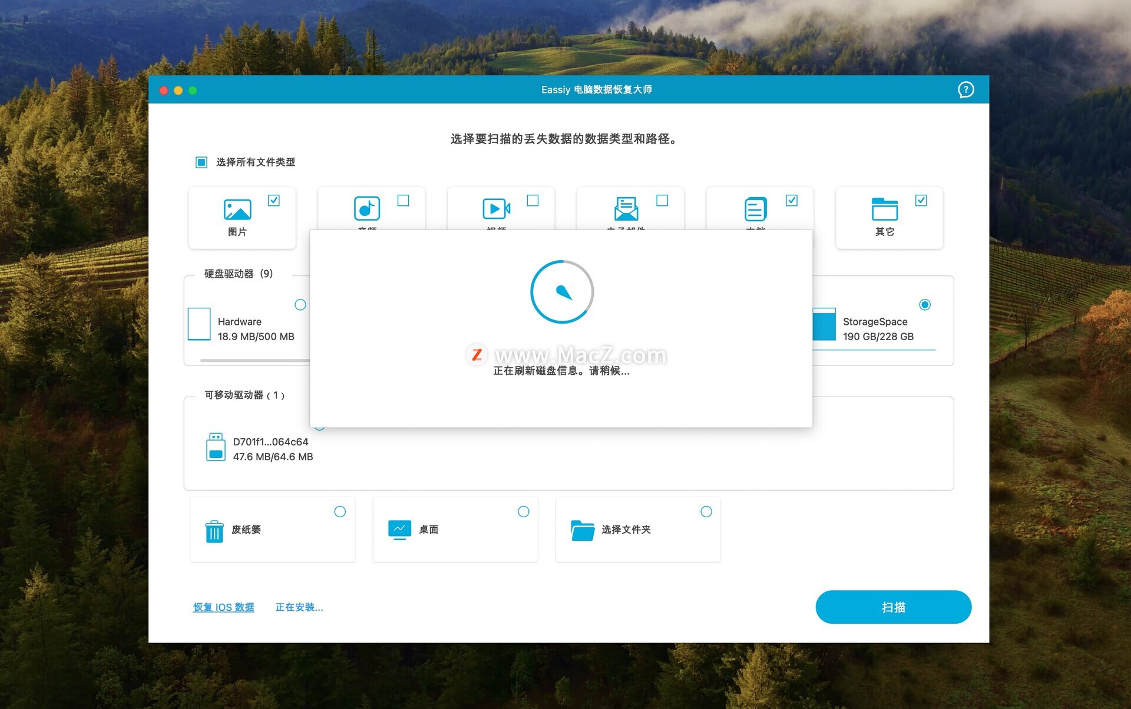This screenshot has height=709, width=1131.
Task: Toggle the select all file types checkbox
Action: click(x=201, y=162)
